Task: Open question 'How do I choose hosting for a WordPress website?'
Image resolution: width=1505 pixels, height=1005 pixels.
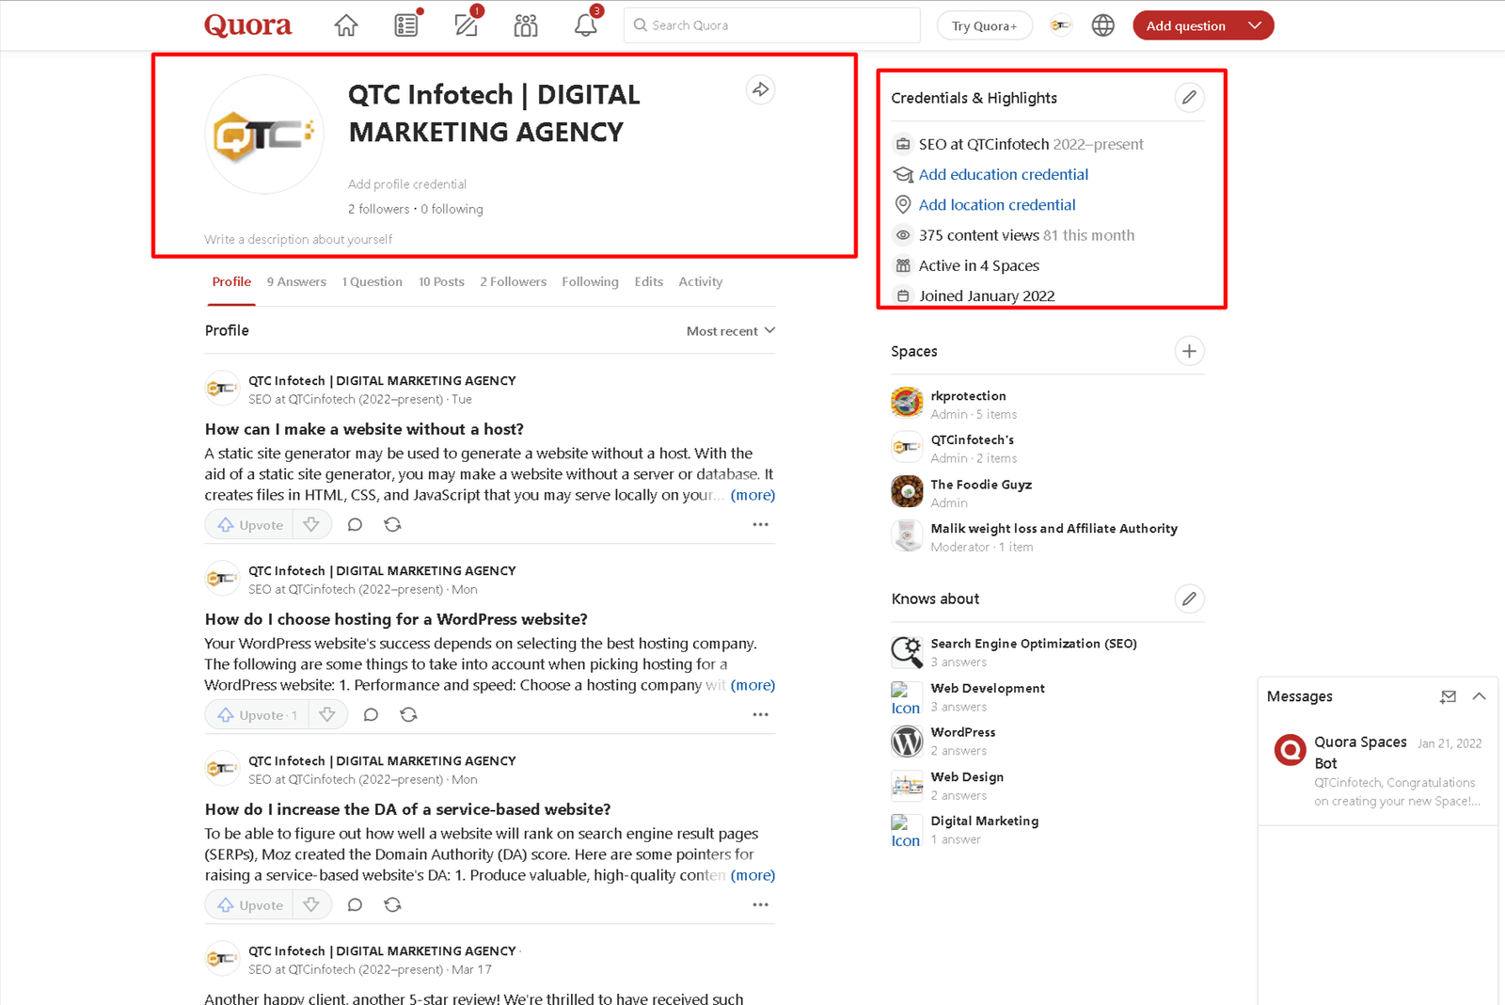Action: (396, 619)
